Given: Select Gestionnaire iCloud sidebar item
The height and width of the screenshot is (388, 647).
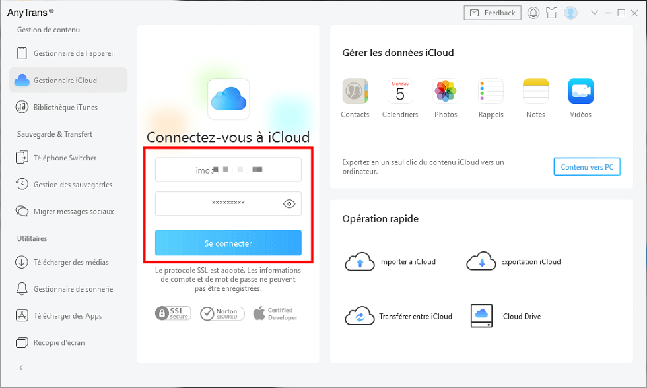Looking at the screenshot, I should point(68,80).
